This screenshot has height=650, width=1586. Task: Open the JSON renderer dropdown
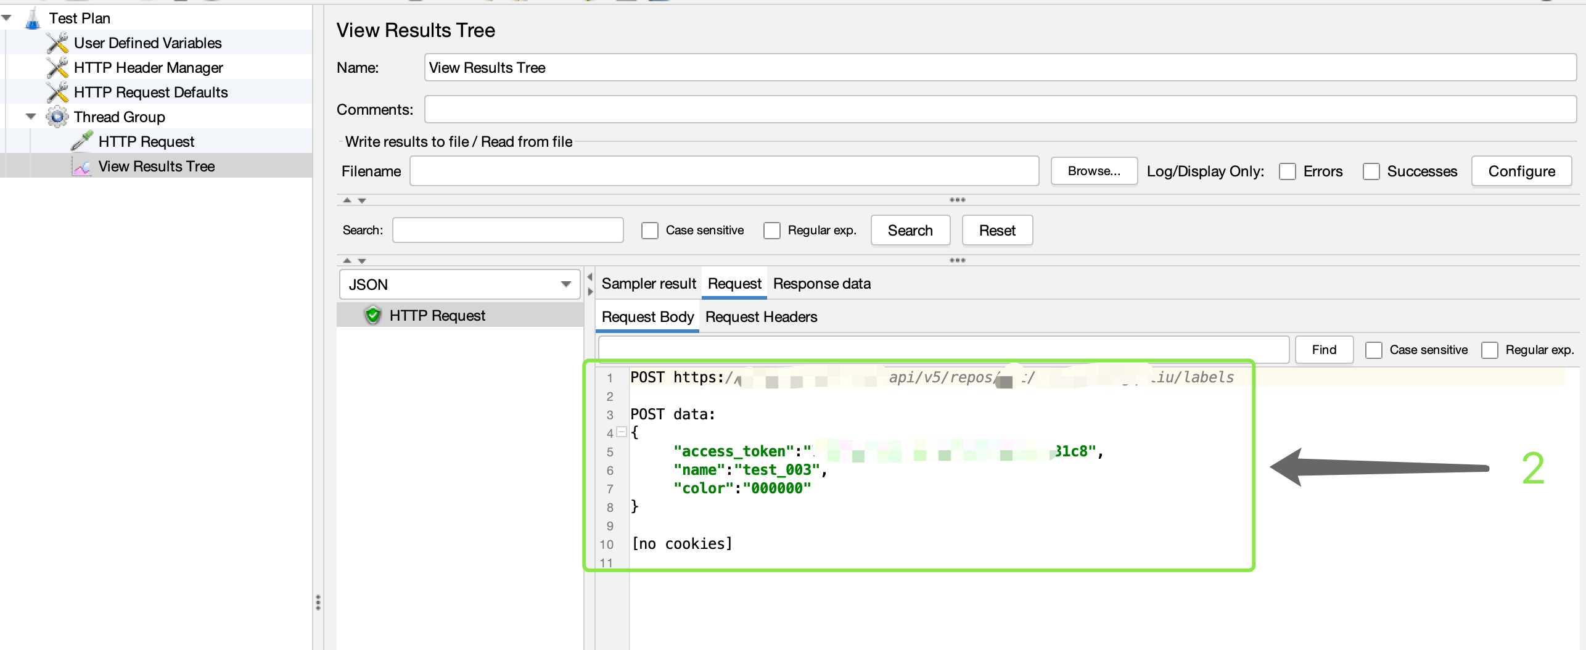pos(459,284)
